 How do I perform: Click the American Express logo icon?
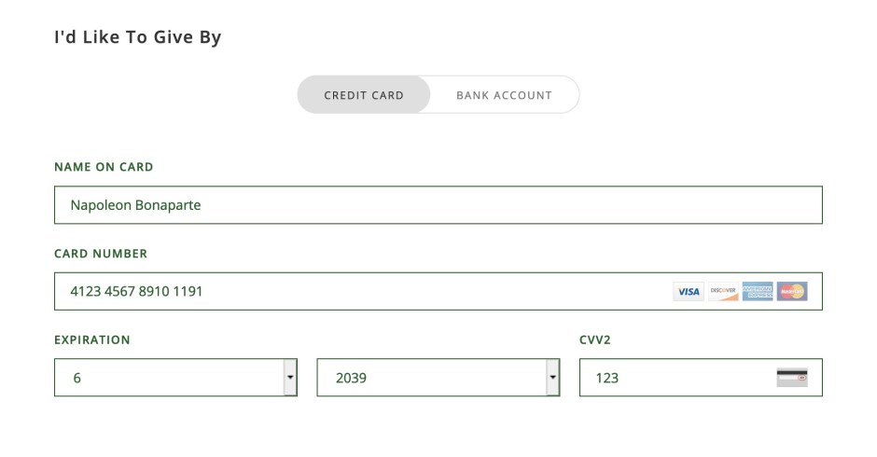coord(758,292)
